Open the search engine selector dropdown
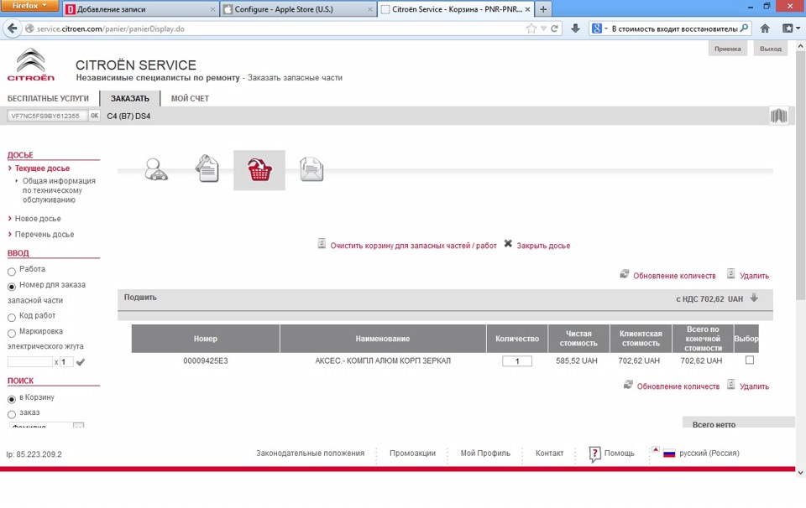The height and width of the screenshot is (508, 806). (599, 29)
